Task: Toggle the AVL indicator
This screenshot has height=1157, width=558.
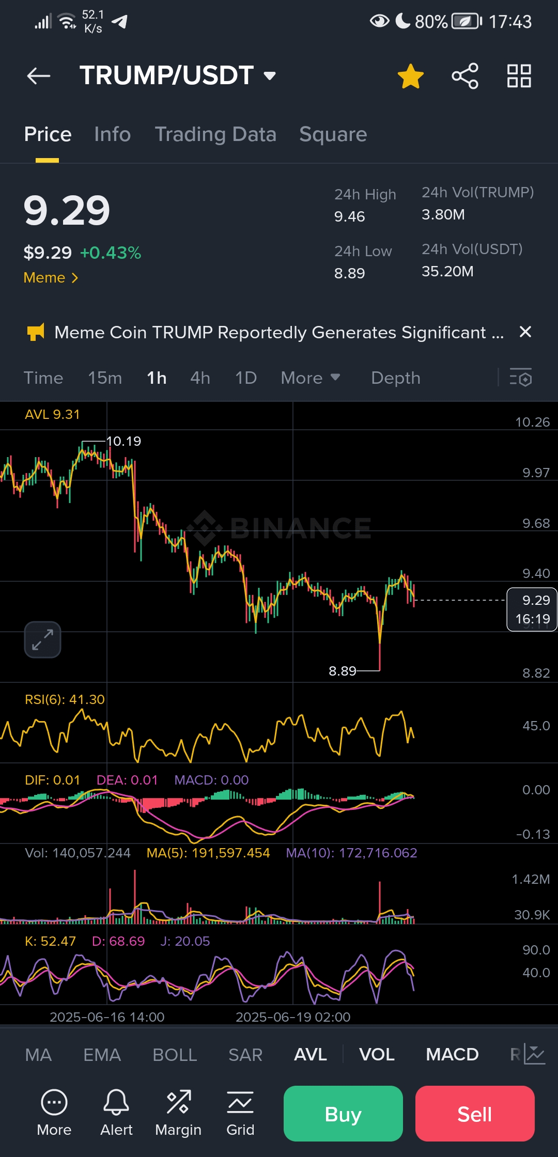Action: tap(310, 1055)
